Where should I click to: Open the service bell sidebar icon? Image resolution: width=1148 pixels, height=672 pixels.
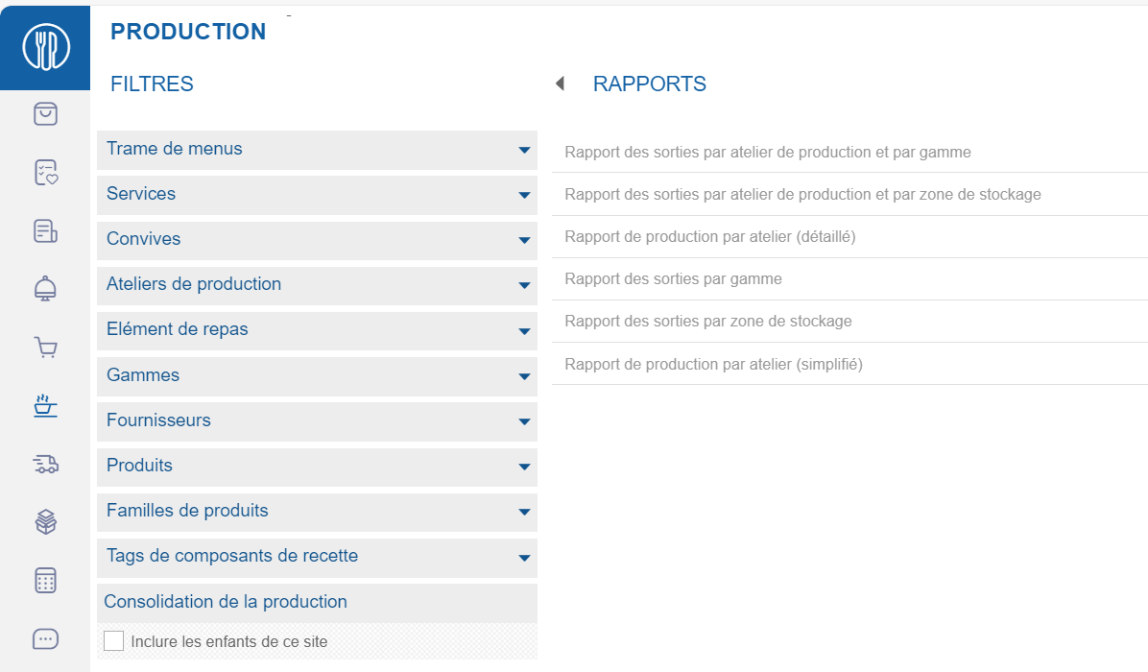45,288
